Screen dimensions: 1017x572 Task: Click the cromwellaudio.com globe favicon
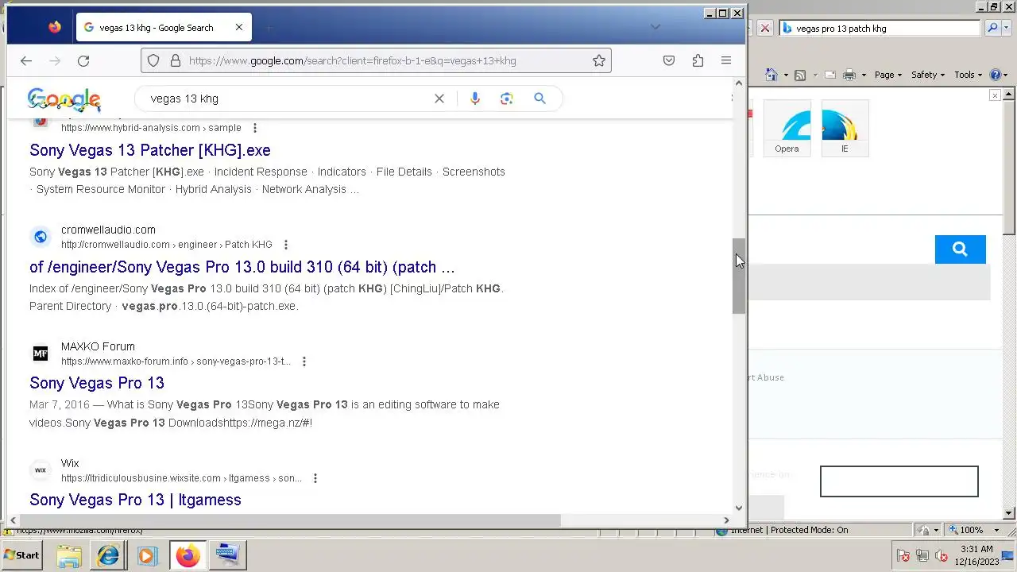coord(41,237)
